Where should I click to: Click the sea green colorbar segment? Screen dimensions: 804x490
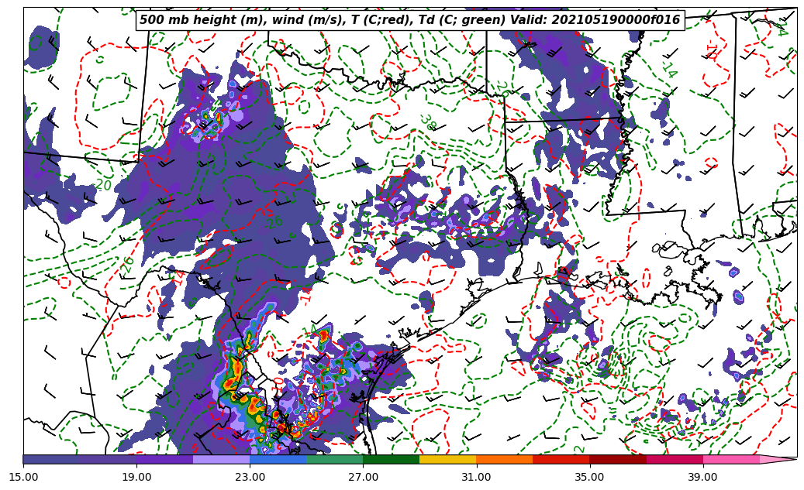coord(334,459)
